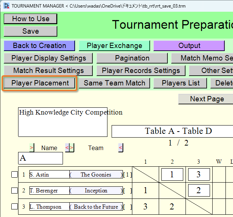The image size is (233, 217).
Task: Check the box for T. Berenger
Action: click(x=15, y=191)
